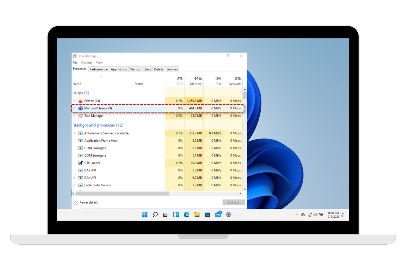Open Microsoft Store from the taskbar
The height and width of the screenshot is (270, 406).
208,215
